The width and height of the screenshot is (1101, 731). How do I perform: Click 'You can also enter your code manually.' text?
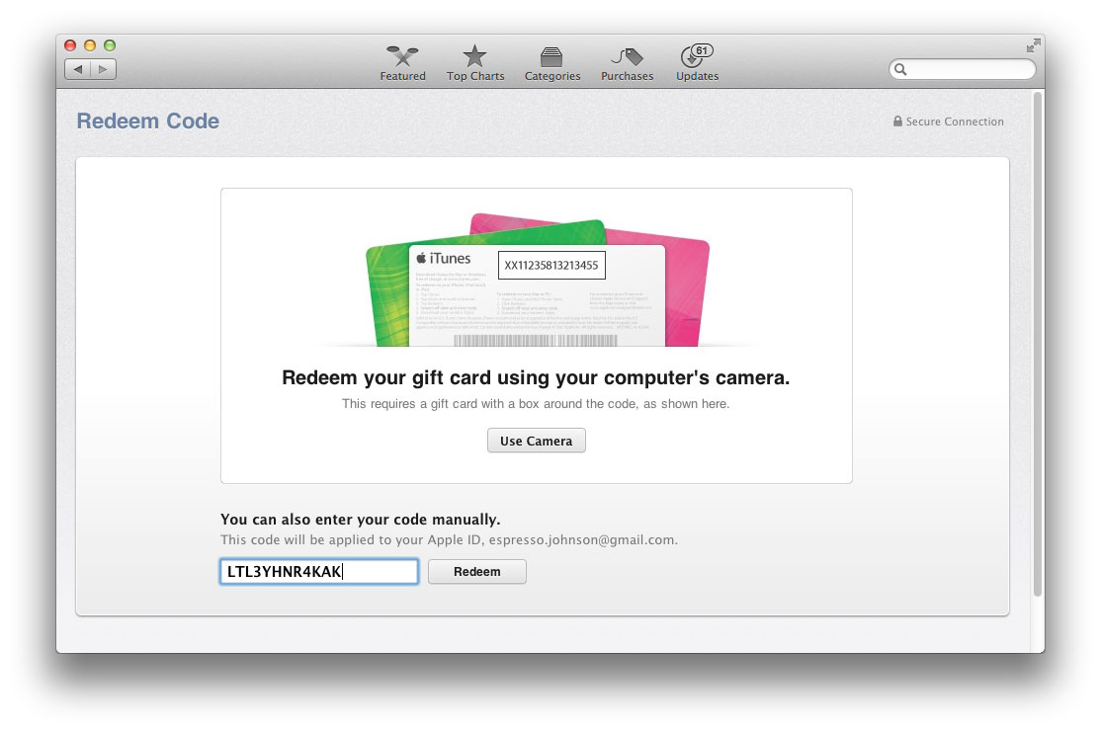click(360, 520)
